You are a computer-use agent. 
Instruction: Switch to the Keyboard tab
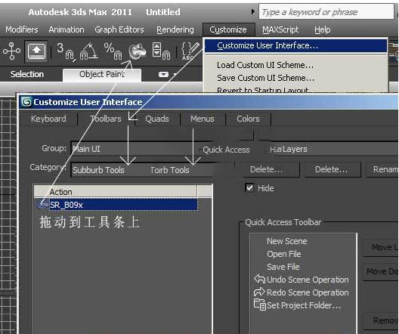48,119
